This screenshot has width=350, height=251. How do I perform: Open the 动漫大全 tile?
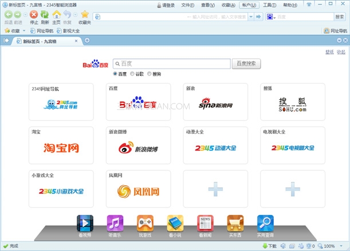point(215,145)
